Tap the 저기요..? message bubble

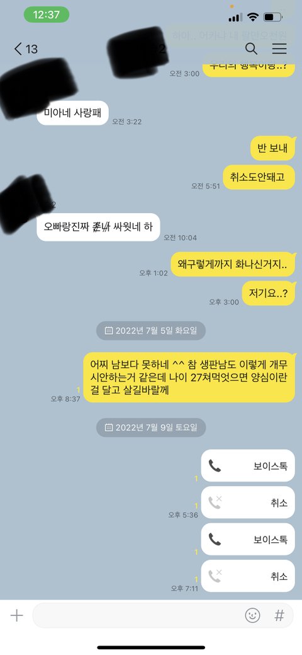269,293
